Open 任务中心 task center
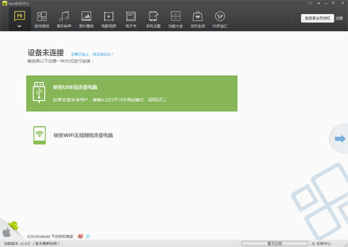The image size is (348, 247). pyautogui.click(x=321, y=244)
